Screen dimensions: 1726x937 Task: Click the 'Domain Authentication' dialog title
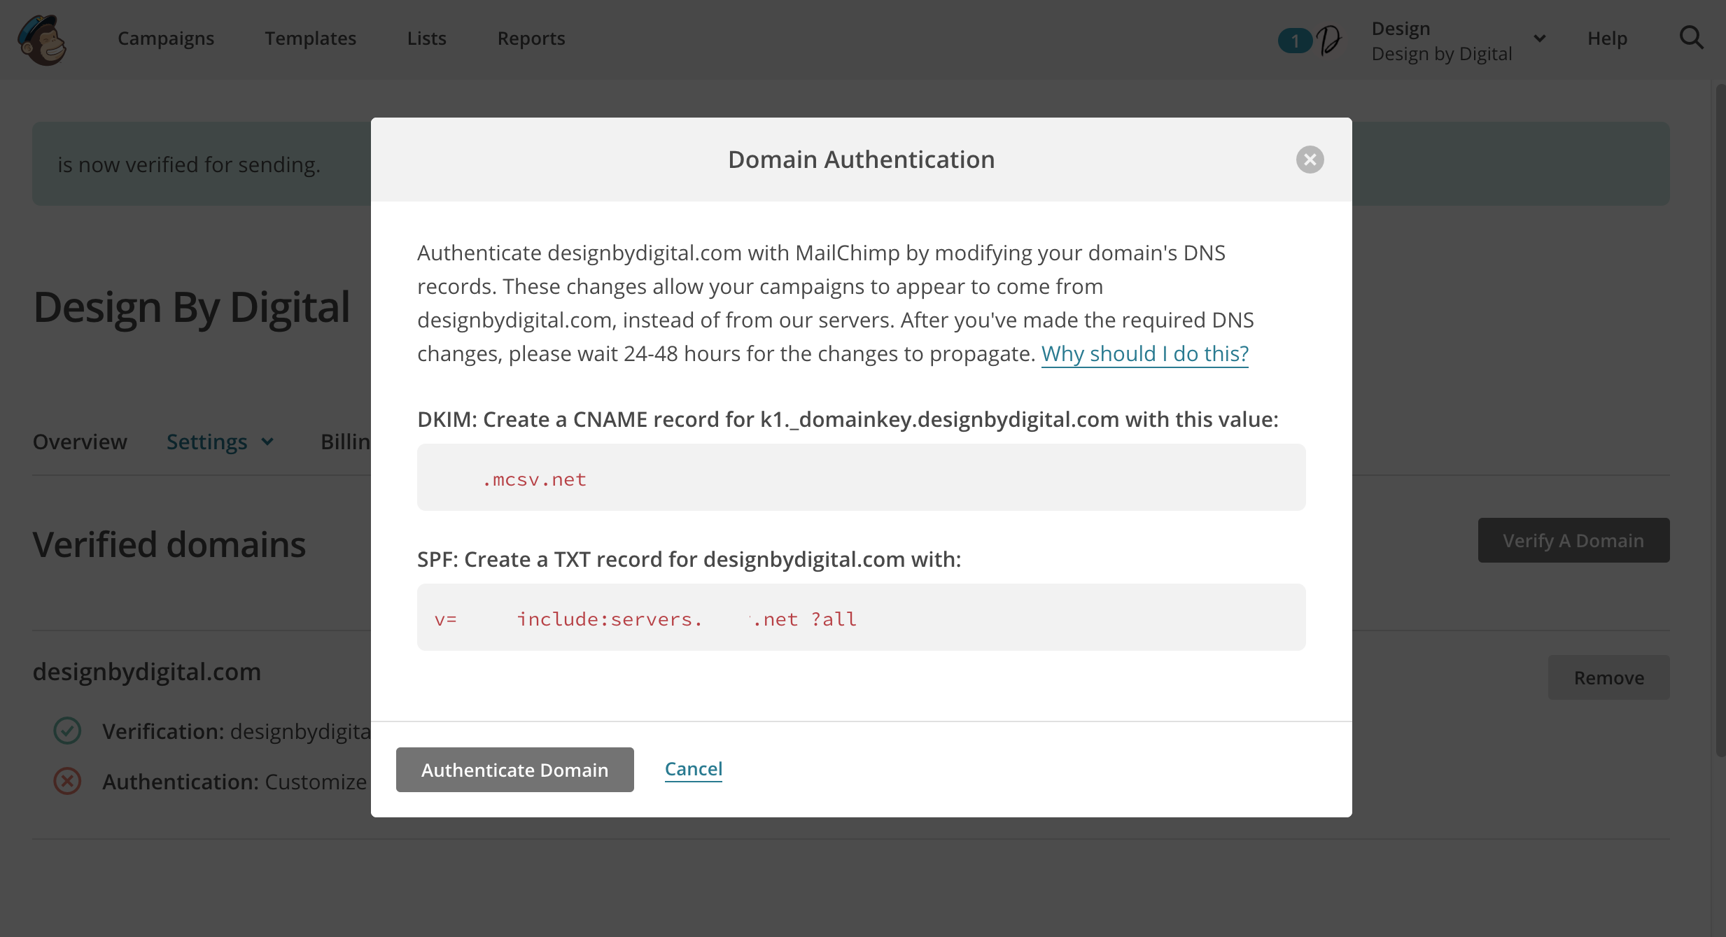click(862, 160)
